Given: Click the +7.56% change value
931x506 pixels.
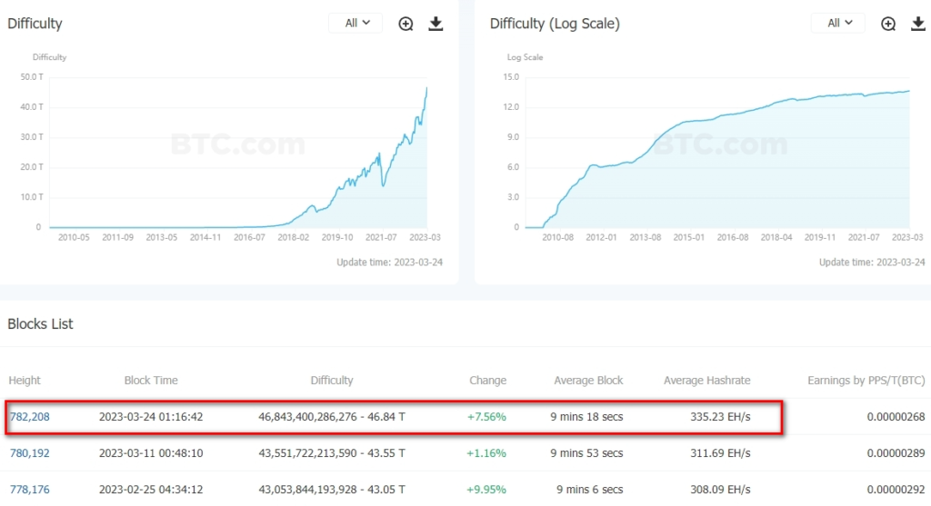Looking at the screenshot, I should point(486,417).
